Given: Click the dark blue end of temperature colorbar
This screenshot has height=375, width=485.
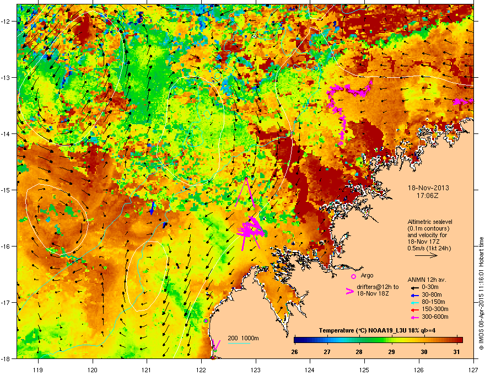Looking at the screenshot, I should click(298, 340).
